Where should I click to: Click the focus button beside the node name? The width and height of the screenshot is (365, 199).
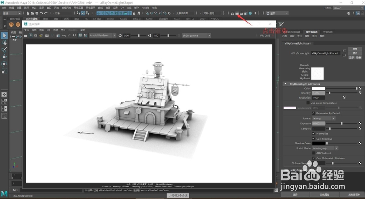point(355,49)
